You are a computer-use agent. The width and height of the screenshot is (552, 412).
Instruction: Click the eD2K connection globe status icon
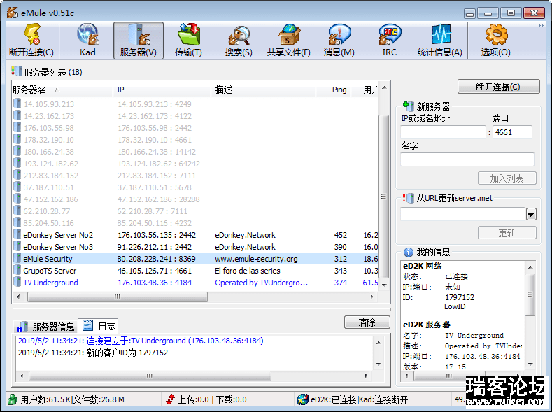tap(303, 399)
